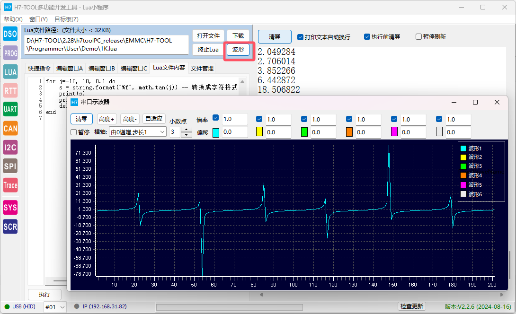516x314 pixels.
Task: Toggle the green waveform 3 enable checkbox
Action: [x=304, y=119]
